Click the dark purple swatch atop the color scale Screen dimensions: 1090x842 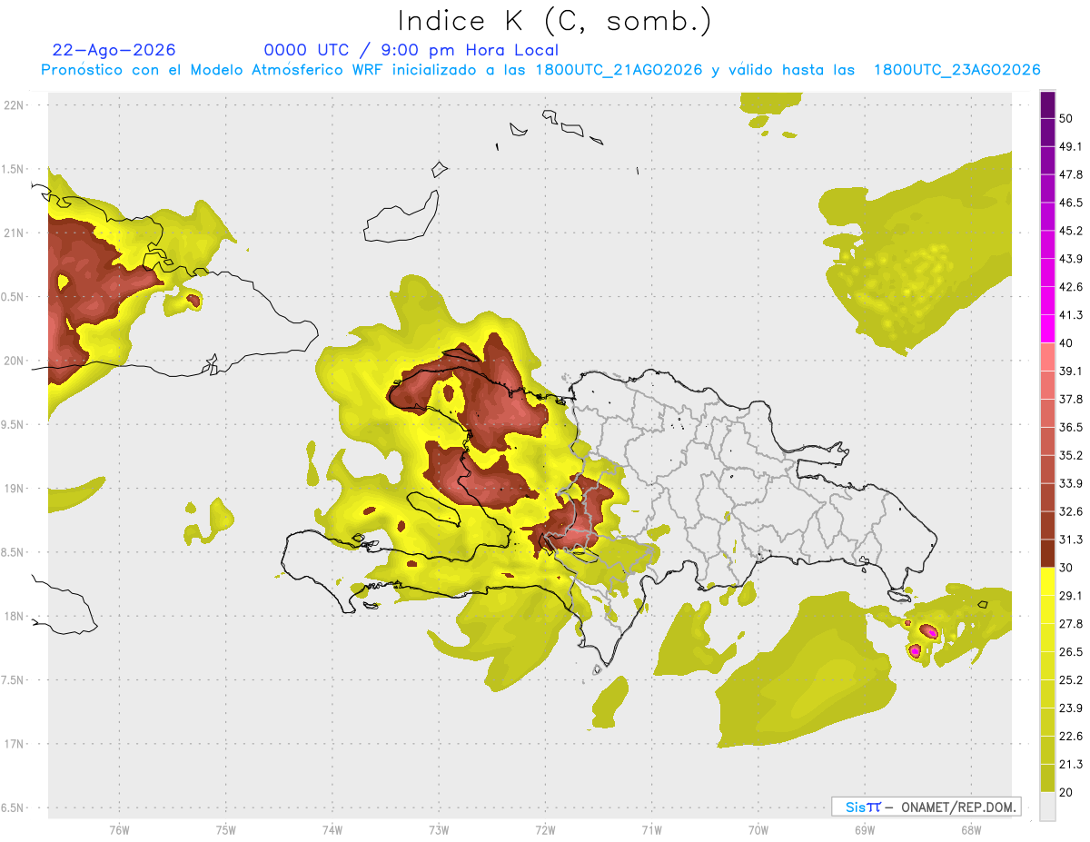[1047, 106]
